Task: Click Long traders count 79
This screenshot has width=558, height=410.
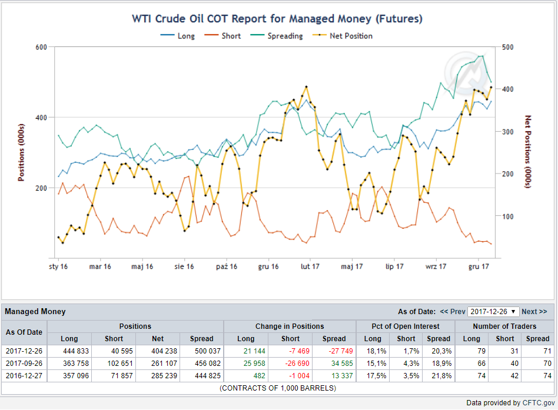Action: click(x=481, y=351)
